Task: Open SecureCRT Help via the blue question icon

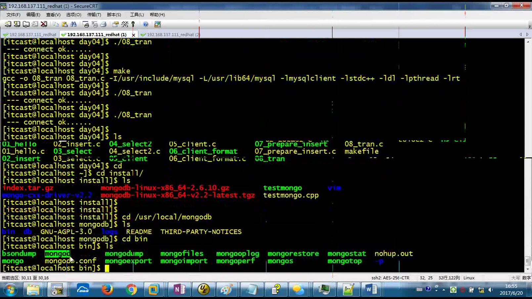Action: (x=145, y=24)
